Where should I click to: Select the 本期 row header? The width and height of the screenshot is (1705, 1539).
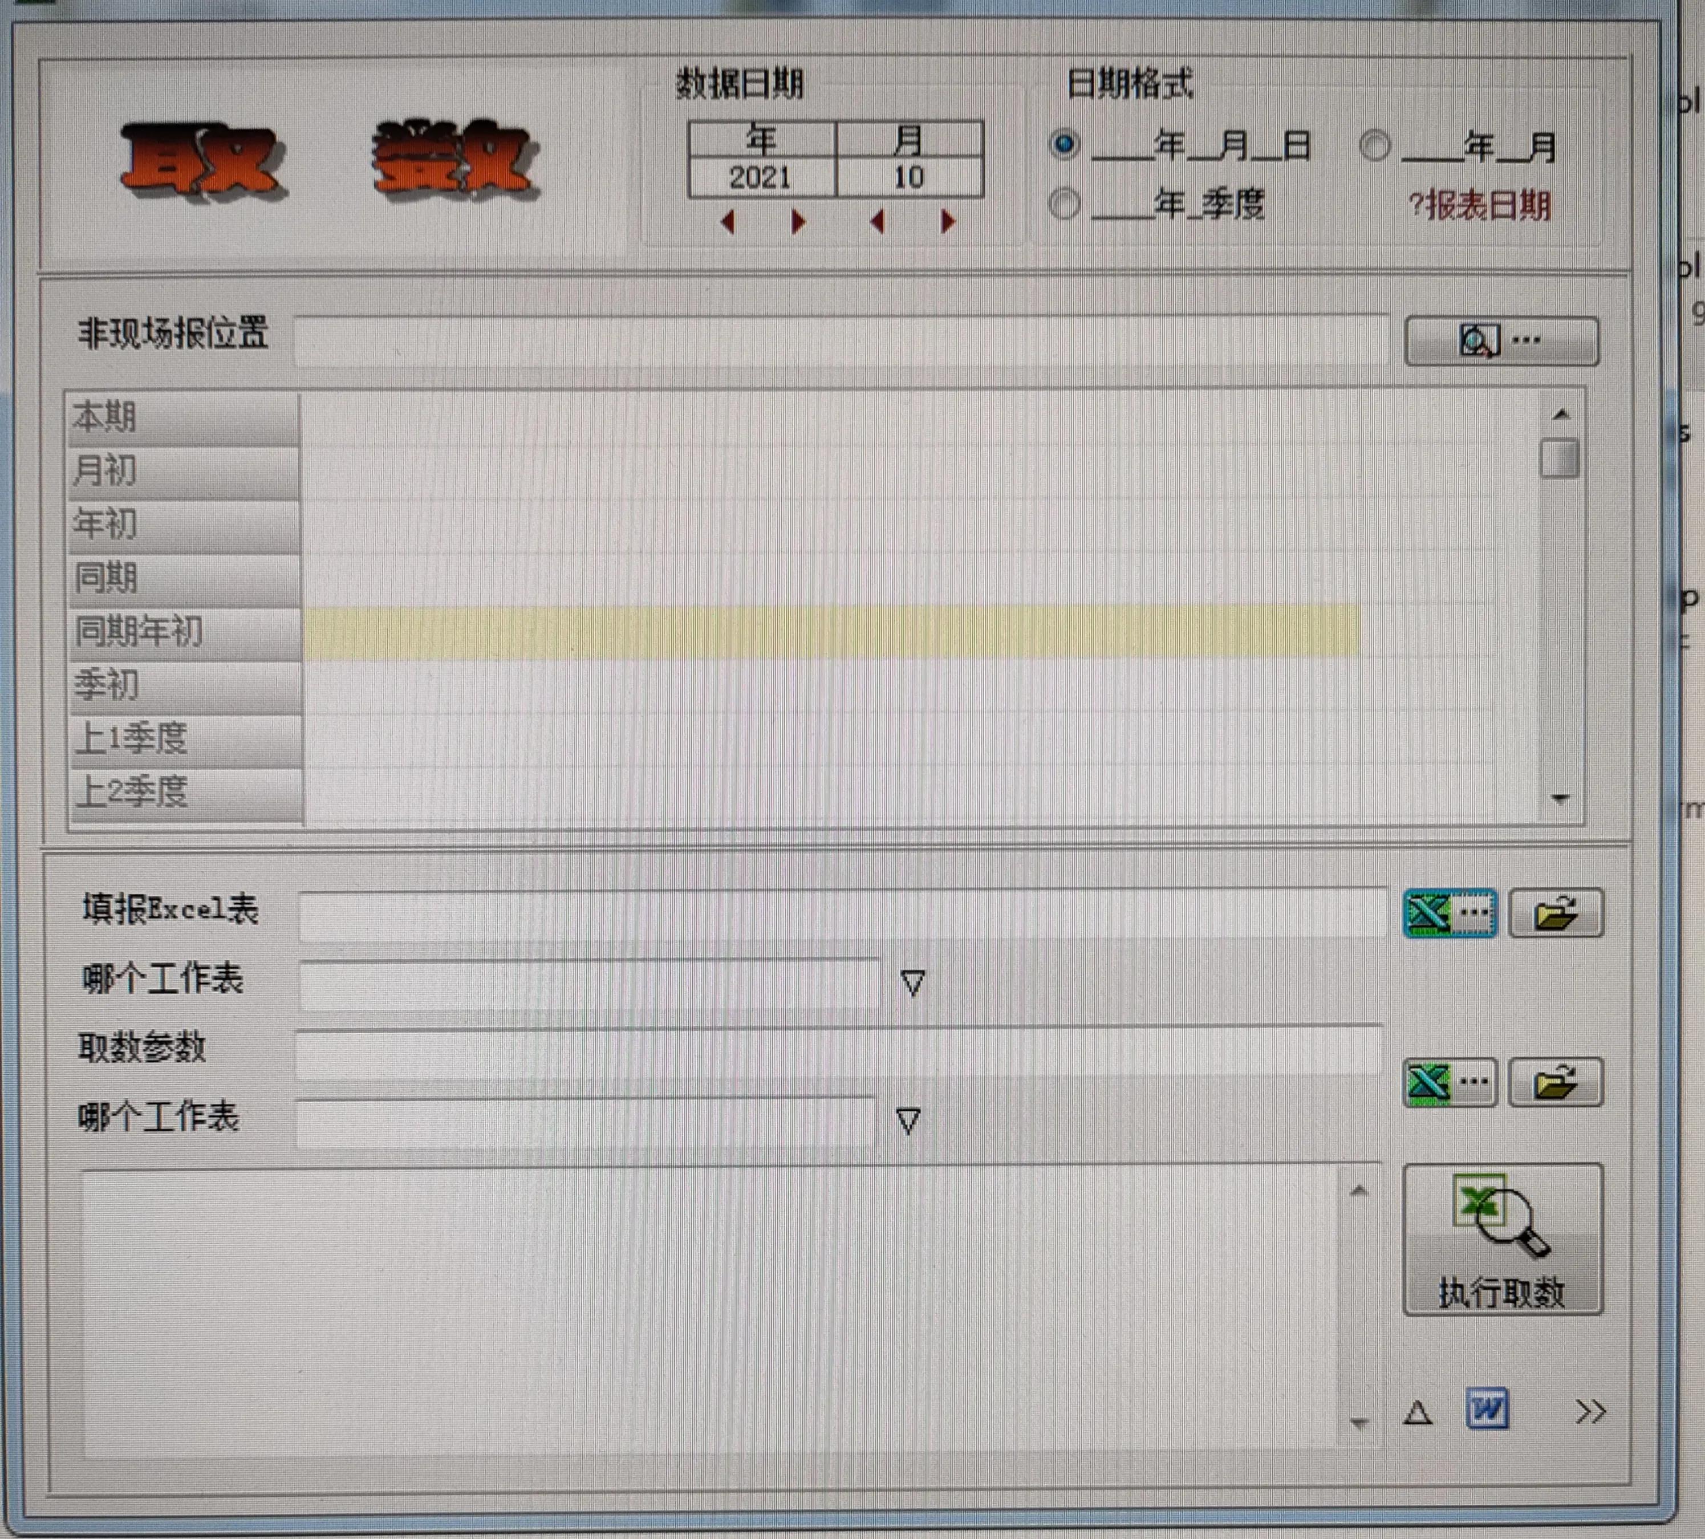(x=184, y=418)
